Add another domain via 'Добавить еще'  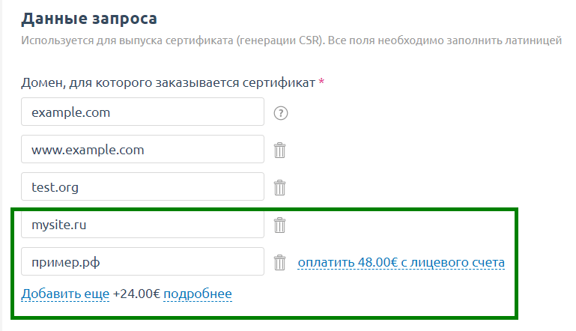coord(65,294)
